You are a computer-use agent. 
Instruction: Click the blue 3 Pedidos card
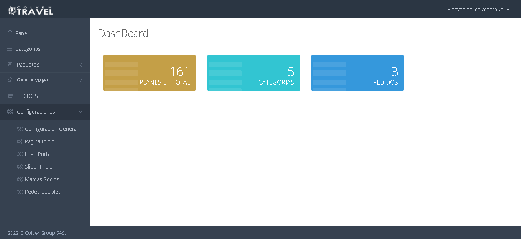point(357,73)
